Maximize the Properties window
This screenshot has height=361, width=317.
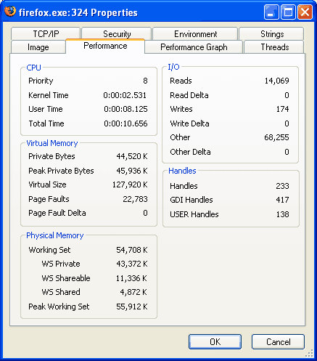(x=288, y=12)
